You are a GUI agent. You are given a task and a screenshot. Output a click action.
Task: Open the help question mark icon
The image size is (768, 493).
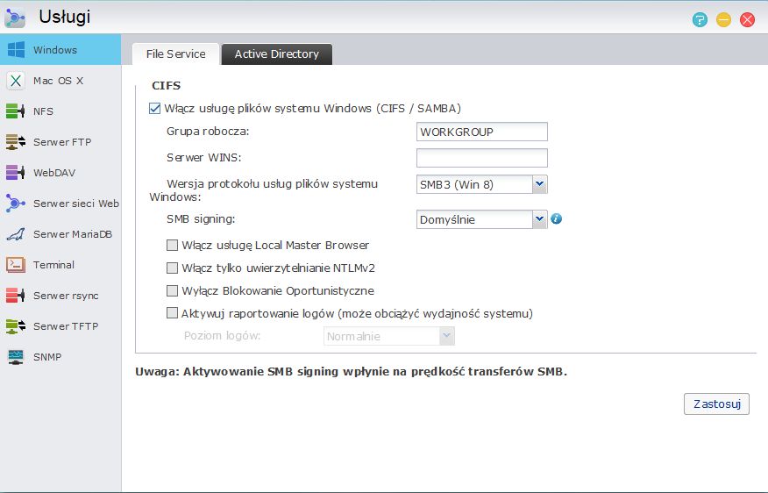tap(700, 19)
